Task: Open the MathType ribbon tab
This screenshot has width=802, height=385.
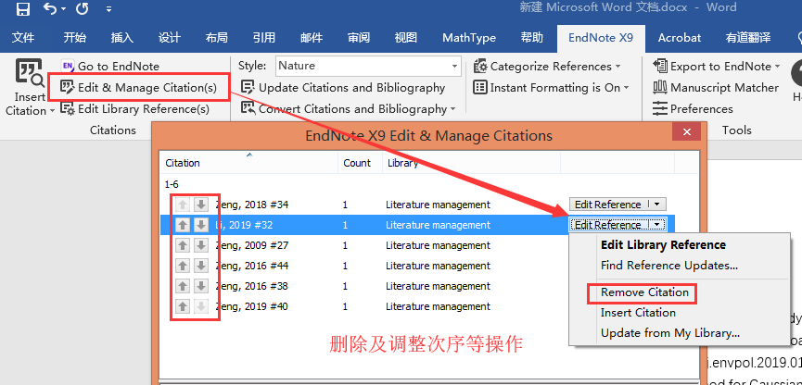Action: pos(469,38)
